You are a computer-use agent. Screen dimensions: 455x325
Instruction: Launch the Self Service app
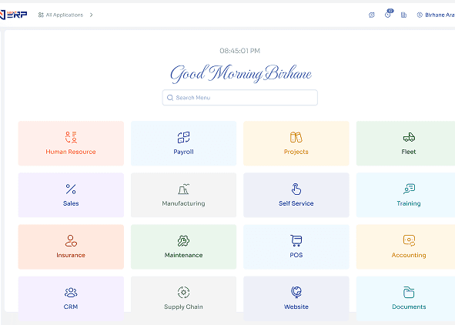(x=296, y=195)
